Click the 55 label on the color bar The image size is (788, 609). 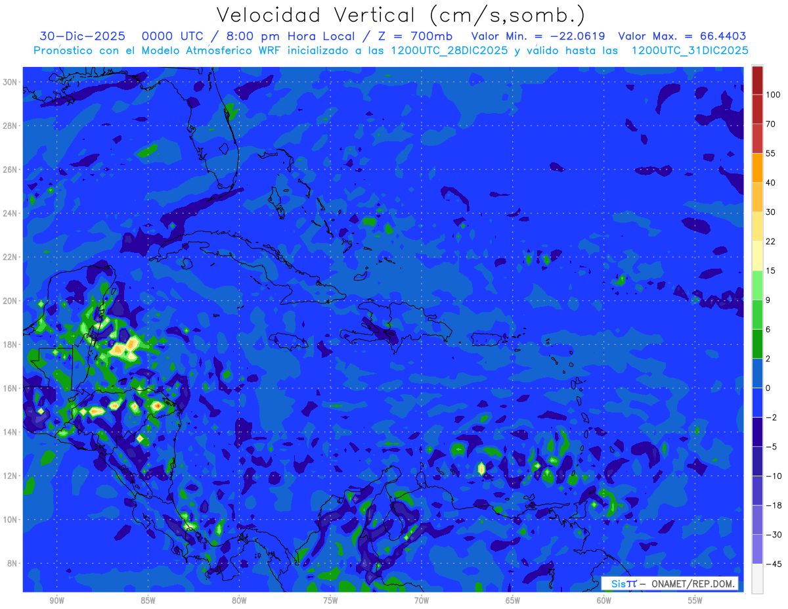[771, 153]
